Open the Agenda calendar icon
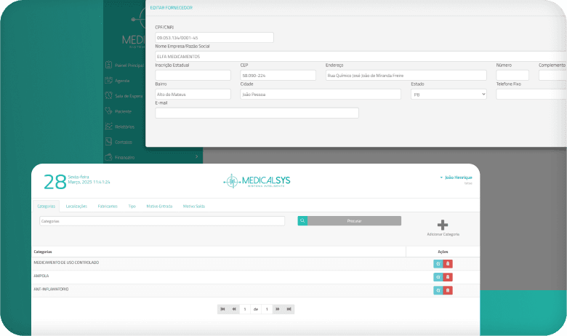The image size is (567, 336). pyautogui.click(x=109, y=80)
